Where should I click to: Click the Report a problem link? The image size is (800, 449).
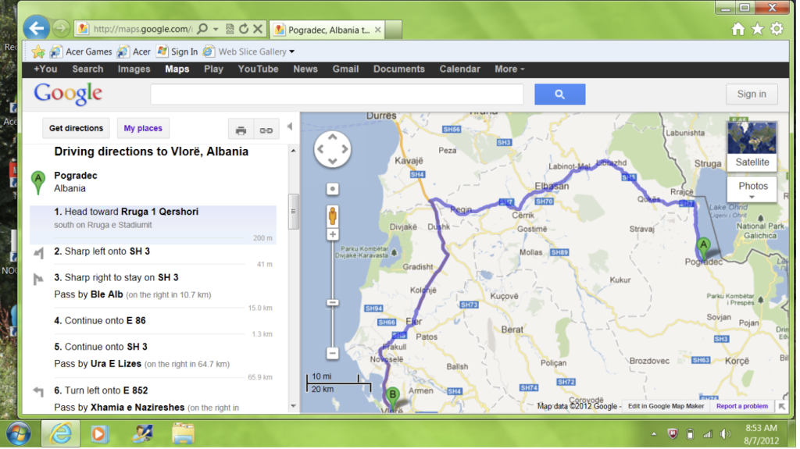tap(742, 407)
